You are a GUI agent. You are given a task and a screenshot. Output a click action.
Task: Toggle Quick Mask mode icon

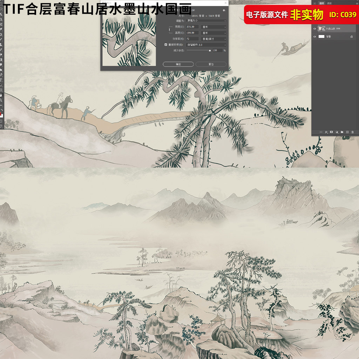point(1,121)
